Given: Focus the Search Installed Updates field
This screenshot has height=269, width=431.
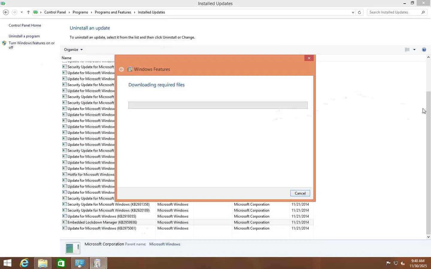Looking at the screenshot, I should (394, 12).
